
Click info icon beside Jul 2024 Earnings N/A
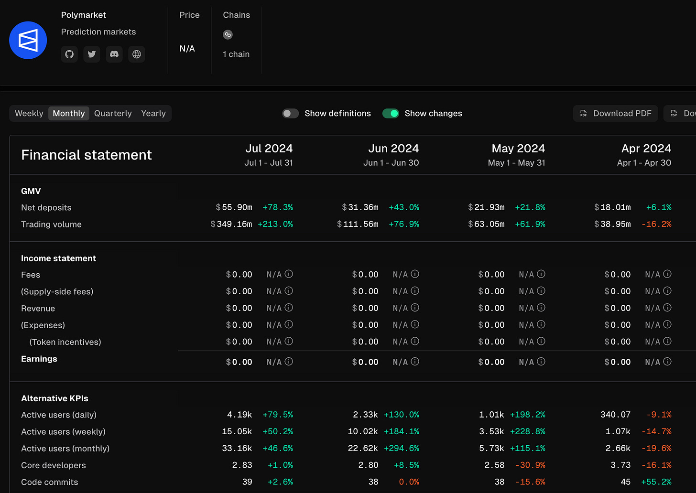coord(289,362)
